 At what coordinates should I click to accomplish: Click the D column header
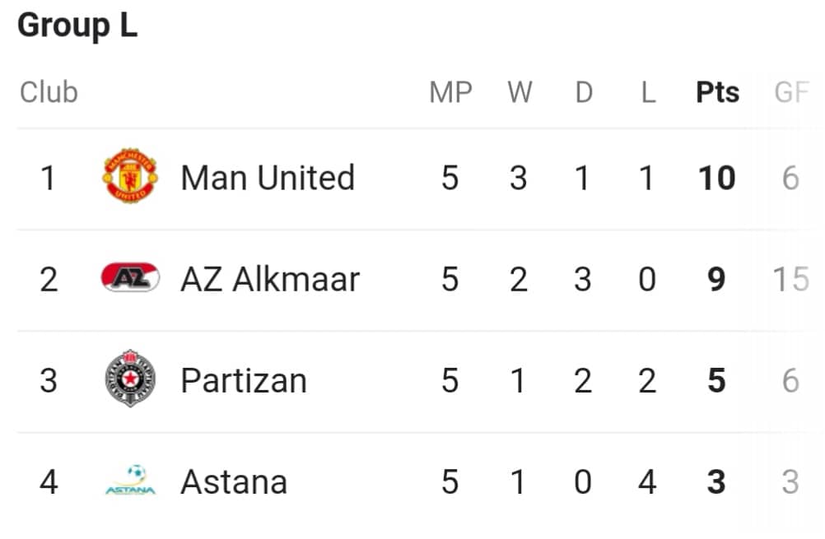coord(584,92)
